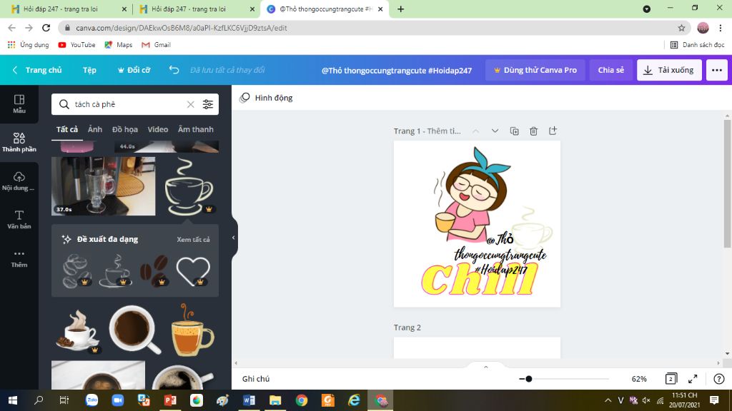Open the dropdown next to Trang 1 title
The width and height of the screenshot is (732, 411).
495,131
